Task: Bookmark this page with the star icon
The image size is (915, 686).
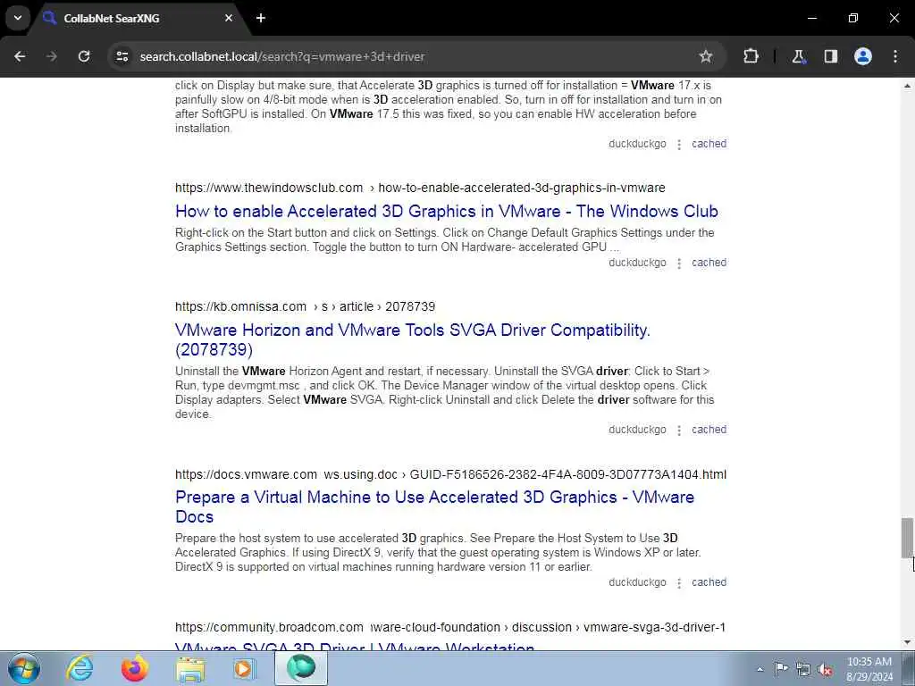Action: tap(706, 56)
